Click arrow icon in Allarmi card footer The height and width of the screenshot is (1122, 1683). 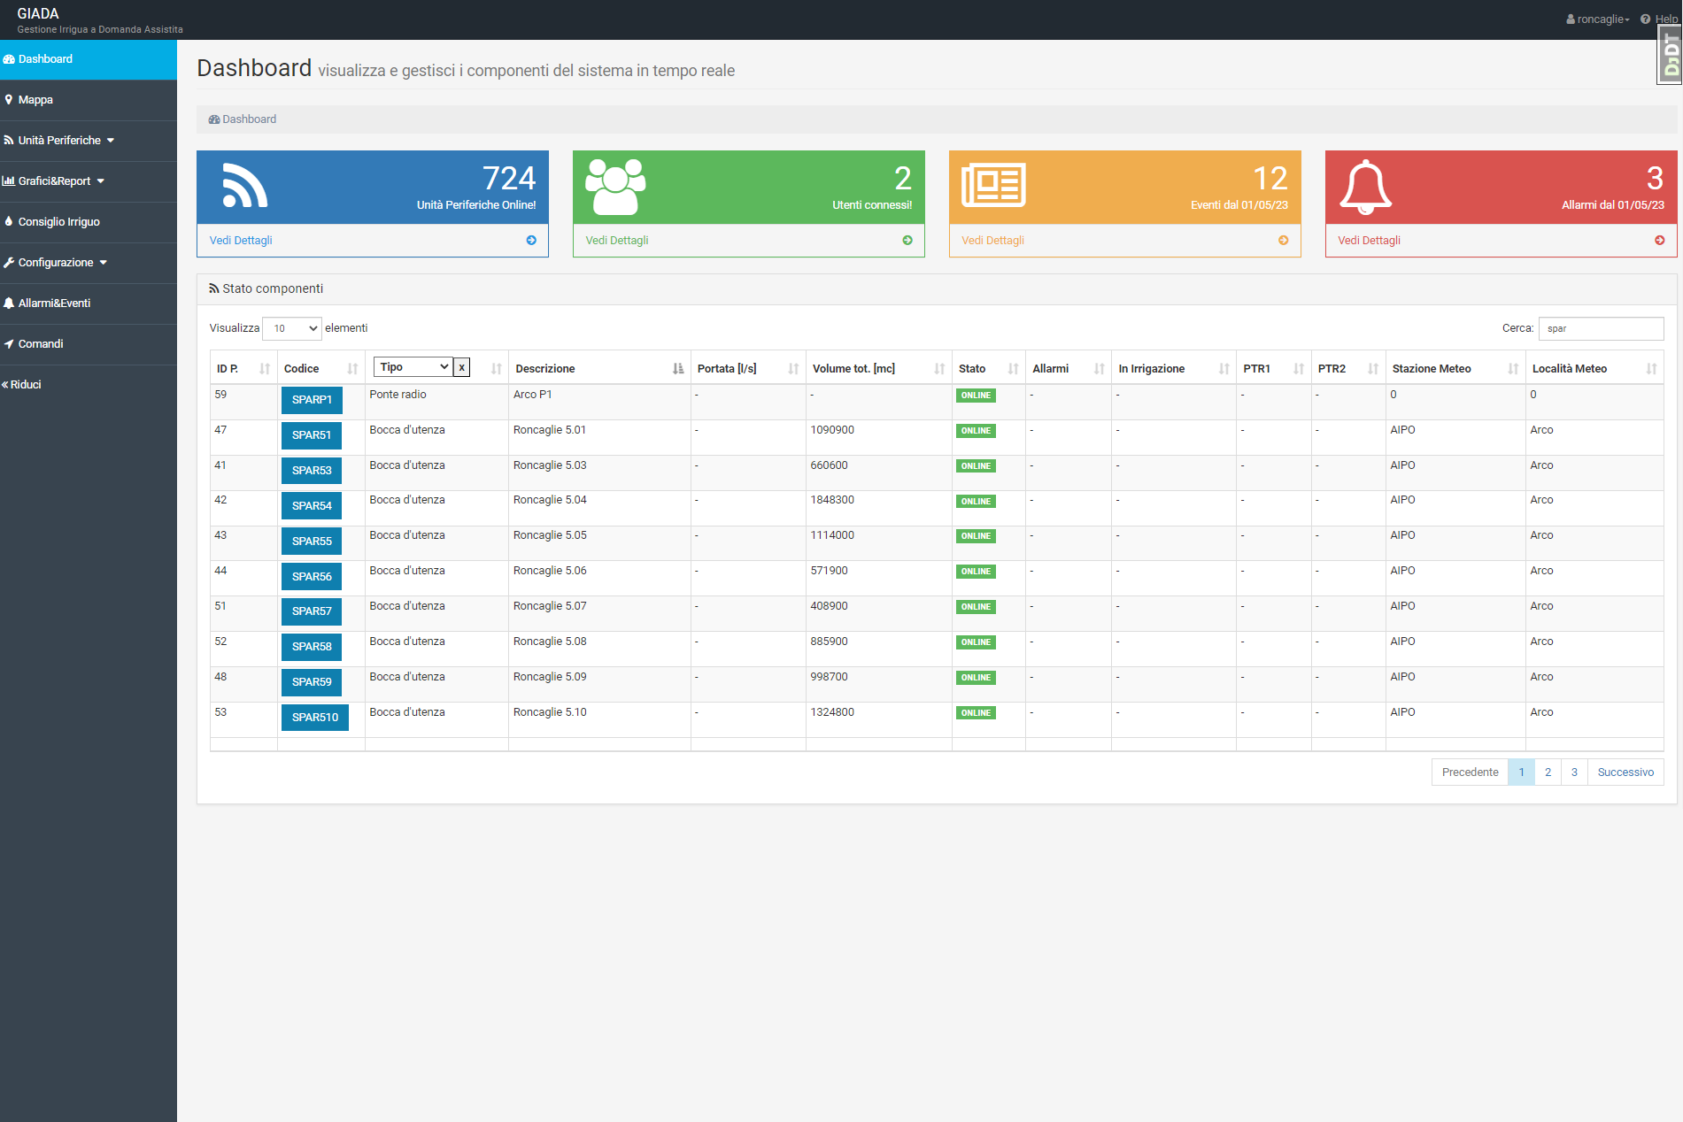pos(1659,241)
